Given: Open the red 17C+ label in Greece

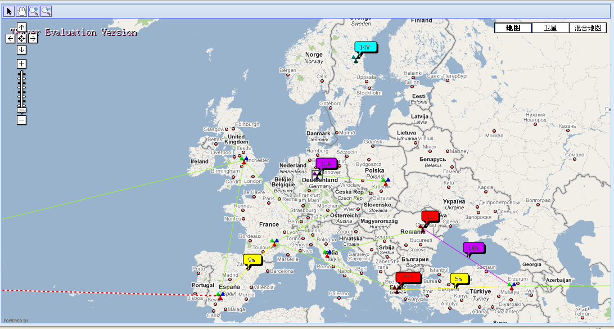Looking at the screenshot, I should (408, 278).
